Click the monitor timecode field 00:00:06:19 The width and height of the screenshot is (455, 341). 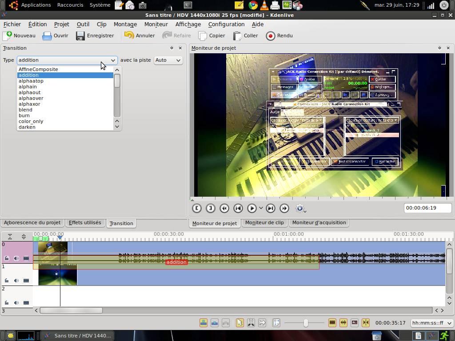click(x=427, y=208)
